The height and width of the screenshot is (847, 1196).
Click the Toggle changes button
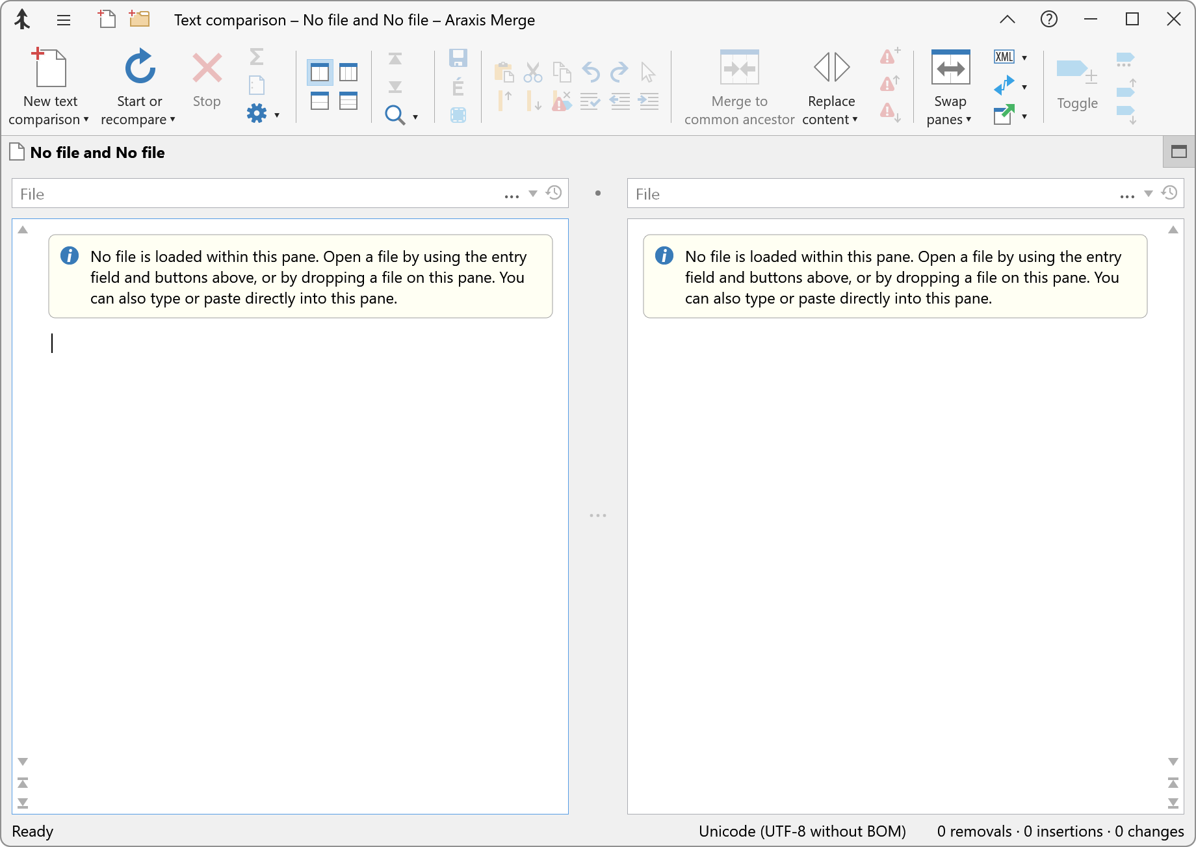[x=1076, y=78]
